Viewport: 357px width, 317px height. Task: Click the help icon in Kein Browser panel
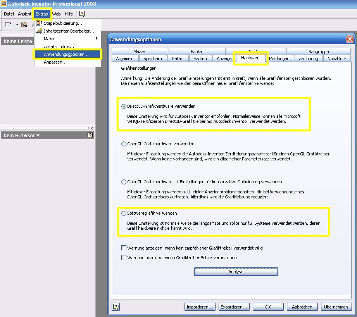90,135
